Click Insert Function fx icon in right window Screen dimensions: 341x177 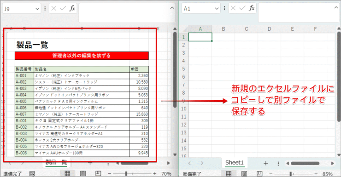pyautogui.click(x=252, y=8)
